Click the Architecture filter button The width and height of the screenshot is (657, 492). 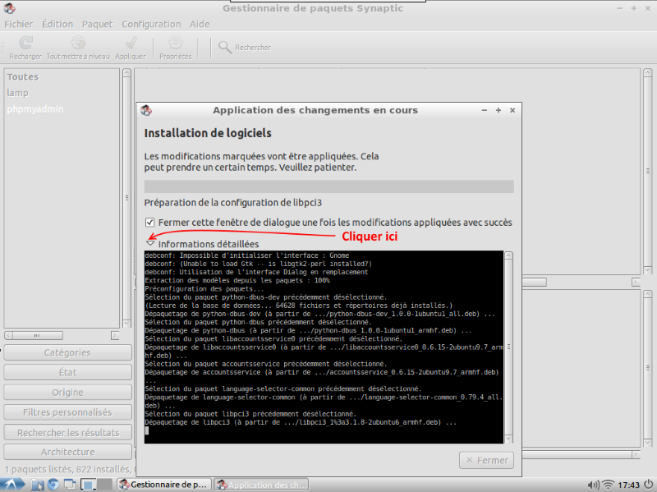(x=67, y=452)
